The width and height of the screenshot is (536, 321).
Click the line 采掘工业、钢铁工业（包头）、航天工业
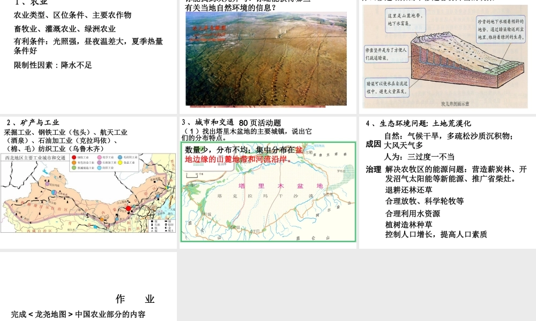pyautogui.click(x=65, y=132)
